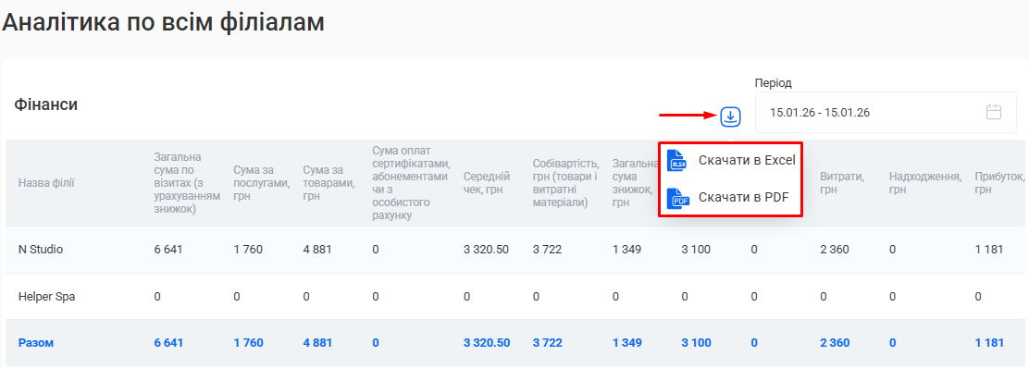Image resolution: width=1029 pixels, height=368 pixels.
Task: Click the Загальна сума знижок header
Action: [x=635, y=183]
